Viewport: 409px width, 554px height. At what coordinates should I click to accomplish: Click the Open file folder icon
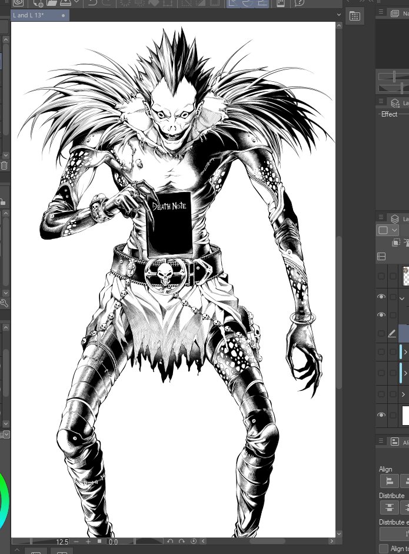pos(52,3)
